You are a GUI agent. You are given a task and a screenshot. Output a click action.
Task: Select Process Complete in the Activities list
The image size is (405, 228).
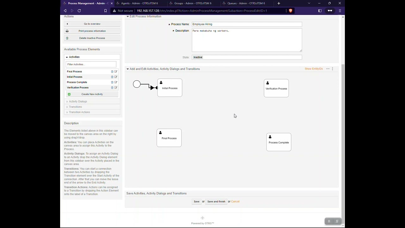coord(77,82)
